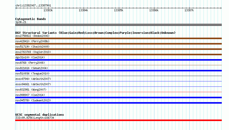Screen dimensions: 229x130
Task: Click the 1p36.21 band label
Action: (21, 22)
